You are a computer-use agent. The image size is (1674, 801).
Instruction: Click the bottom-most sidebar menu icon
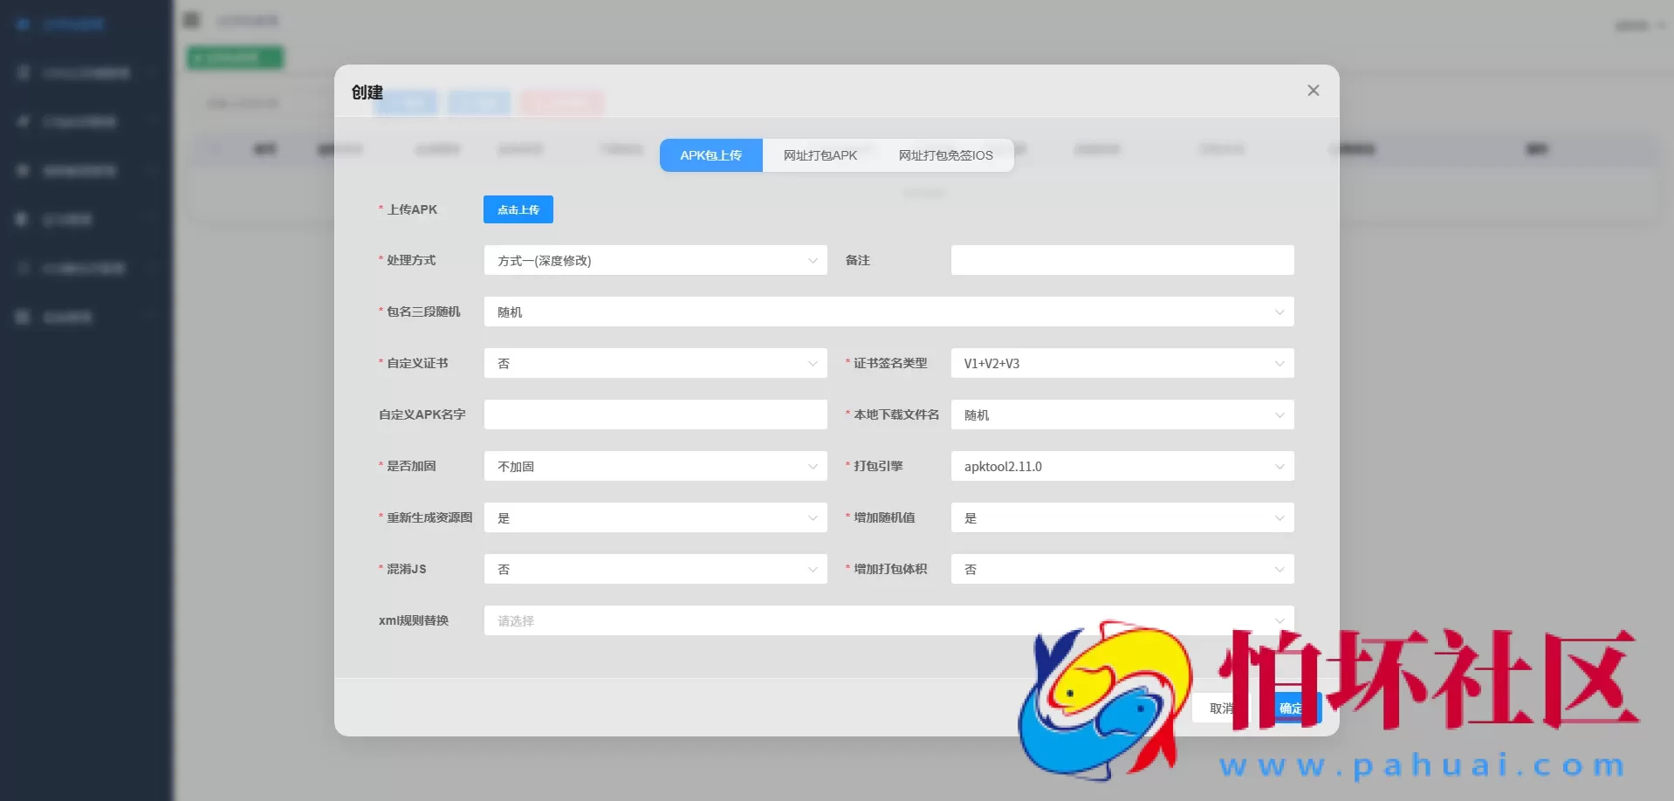[x=22, y=317]
